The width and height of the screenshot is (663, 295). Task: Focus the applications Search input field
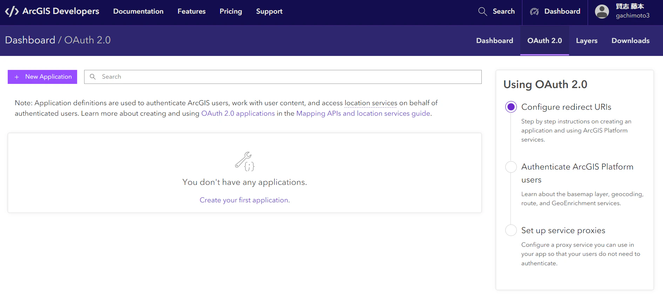pos(283,77)
